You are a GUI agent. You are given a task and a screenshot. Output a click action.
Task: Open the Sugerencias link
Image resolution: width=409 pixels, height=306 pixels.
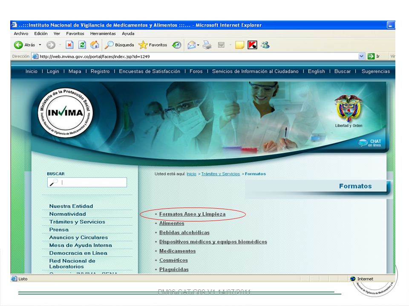point(376,71)
